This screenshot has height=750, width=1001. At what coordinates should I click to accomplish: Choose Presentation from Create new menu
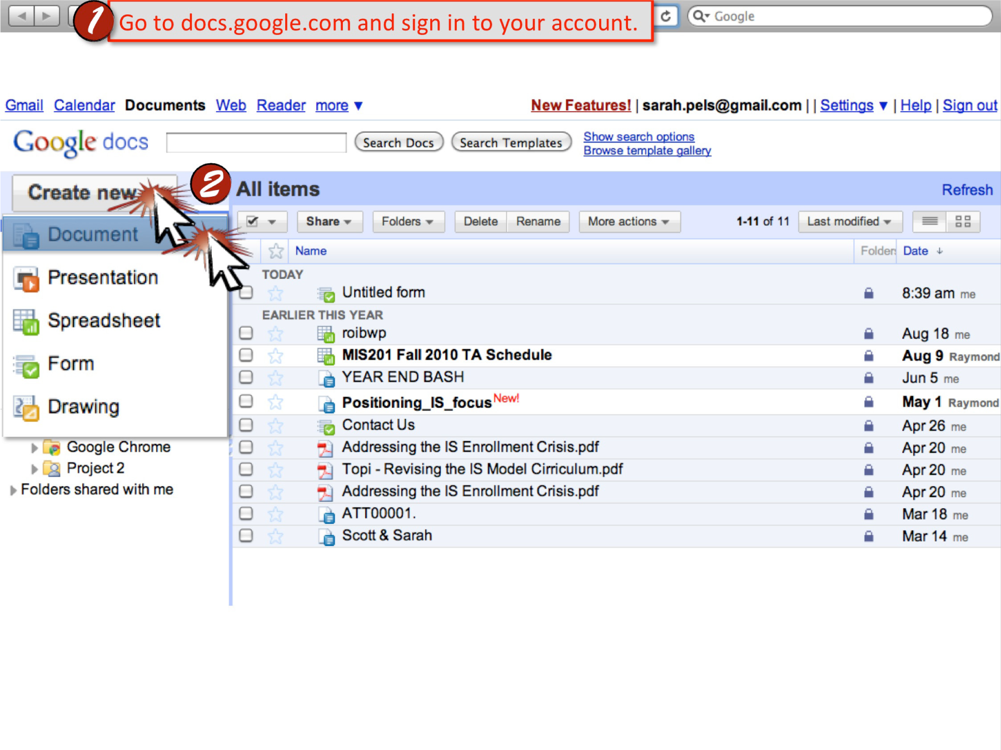coord(115,278)
